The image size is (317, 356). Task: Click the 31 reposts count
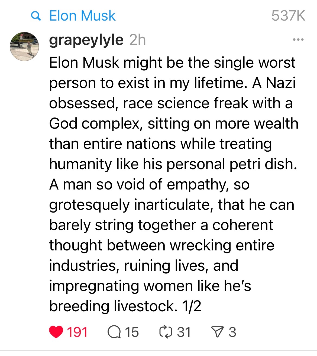click(x=184, y=332)
